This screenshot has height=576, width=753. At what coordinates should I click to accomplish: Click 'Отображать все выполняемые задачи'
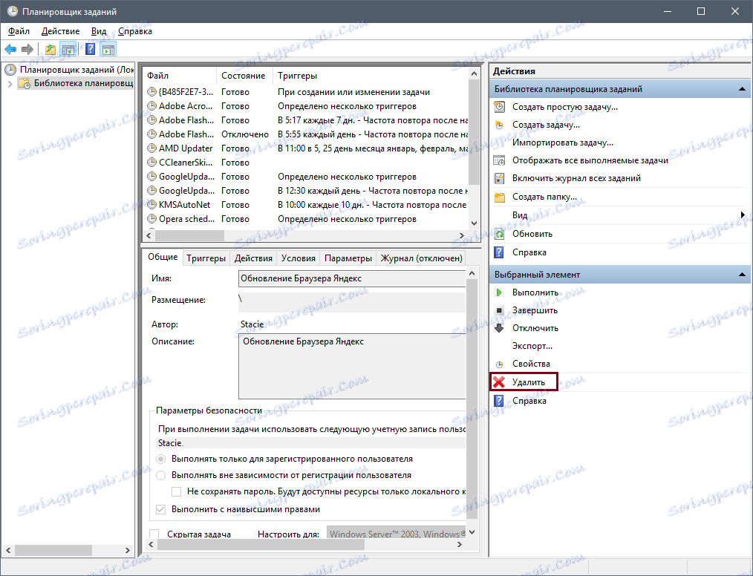tap(590, 160)
